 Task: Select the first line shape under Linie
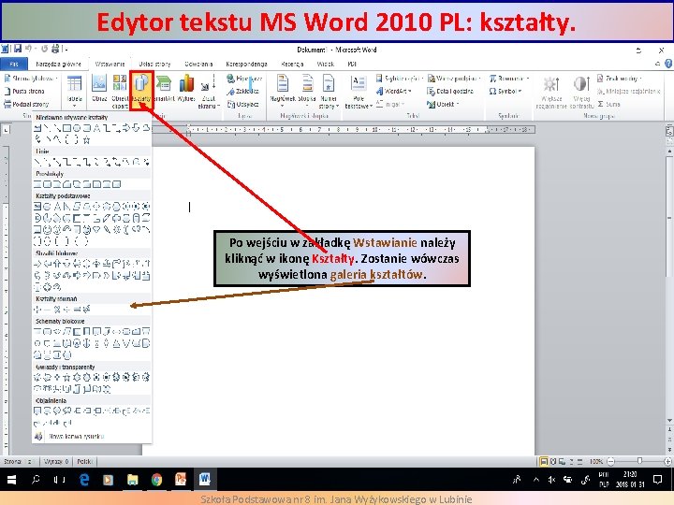click(x=37, y=162)
